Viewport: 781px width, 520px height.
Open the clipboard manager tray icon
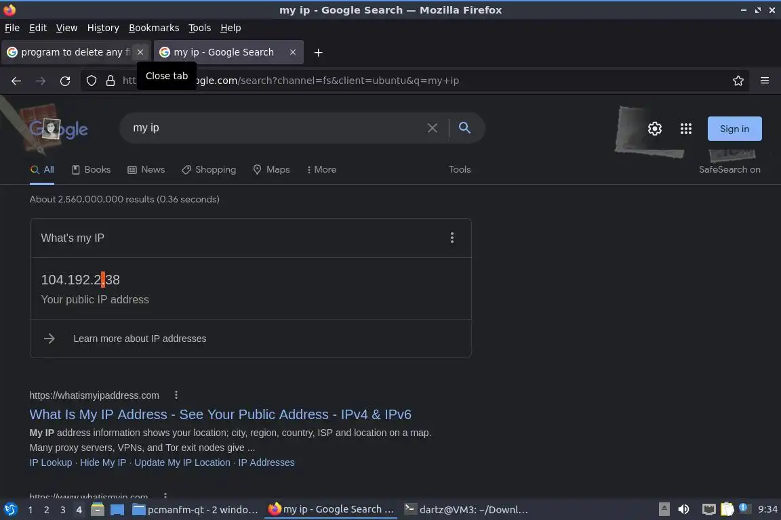click(x=727, y=509)
